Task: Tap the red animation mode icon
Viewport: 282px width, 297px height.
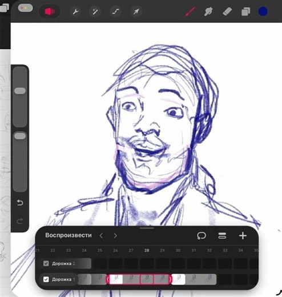Action: click(50, 11)
